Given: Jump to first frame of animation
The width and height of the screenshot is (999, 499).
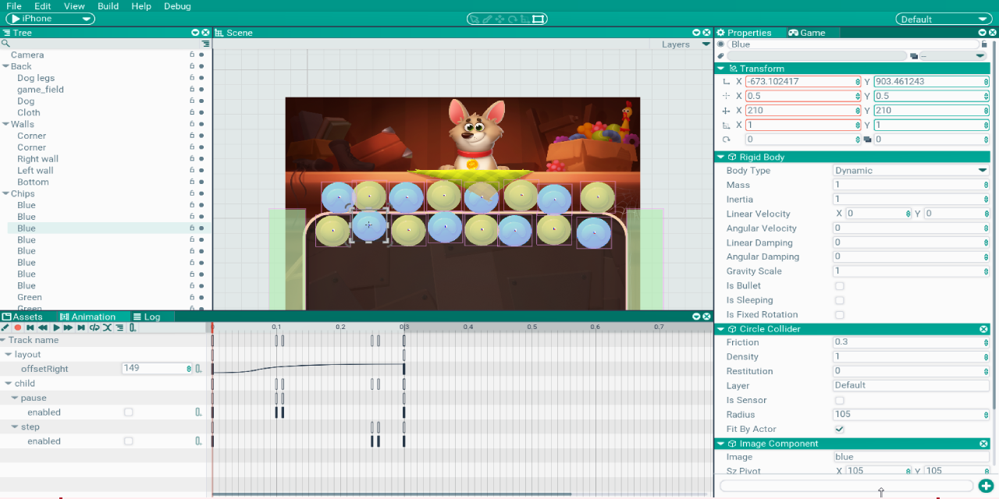Looking at the screenshot, I should 30,328.
